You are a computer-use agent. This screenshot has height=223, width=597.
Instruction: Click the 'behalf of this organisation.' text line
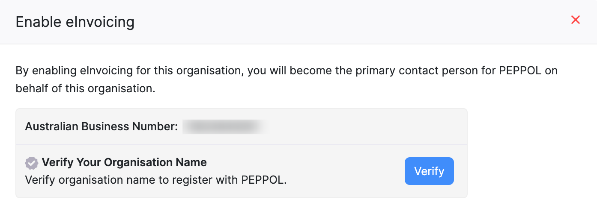click(x=85, y=88)
